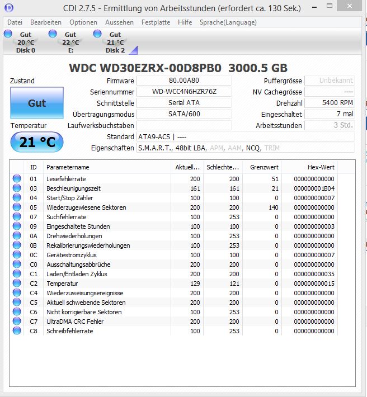This screenshot has width=367, height=397.
Task: Click status orb of Nicht korrigierbare Sektoren row
Action: 17,311
